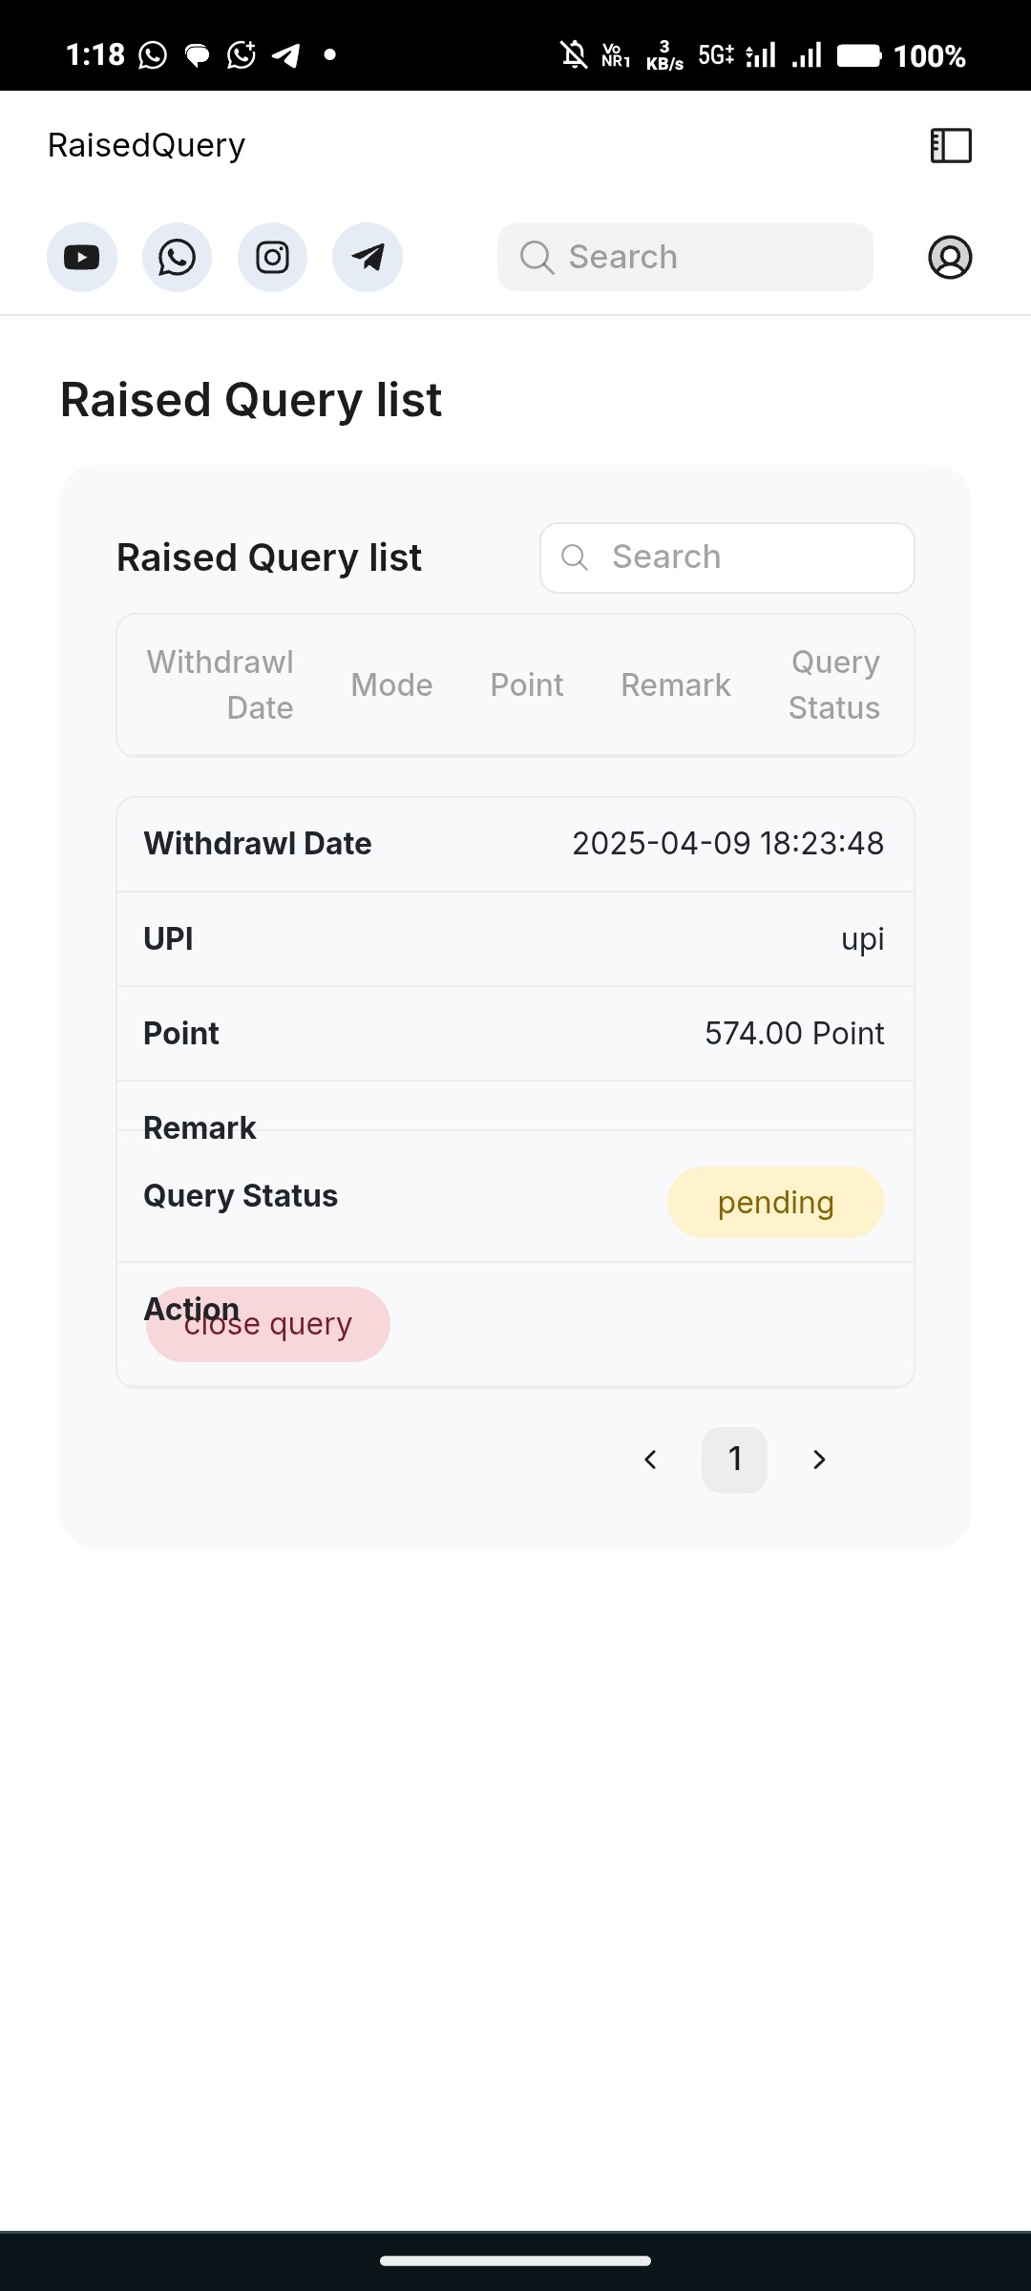Select the Query Status column header
The width and height of the screenshot is (1031, 2291).
[834, 685]
